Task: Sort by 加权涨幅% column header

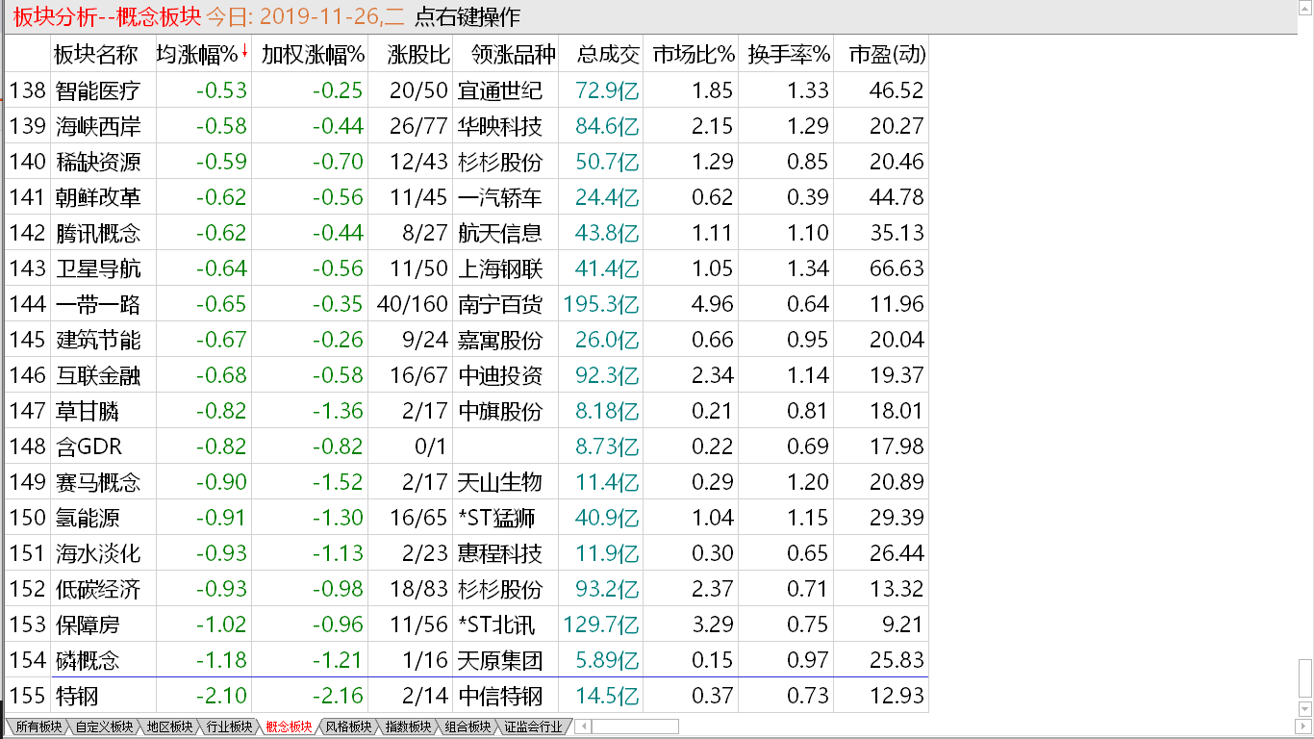Action: click(314, 54)
